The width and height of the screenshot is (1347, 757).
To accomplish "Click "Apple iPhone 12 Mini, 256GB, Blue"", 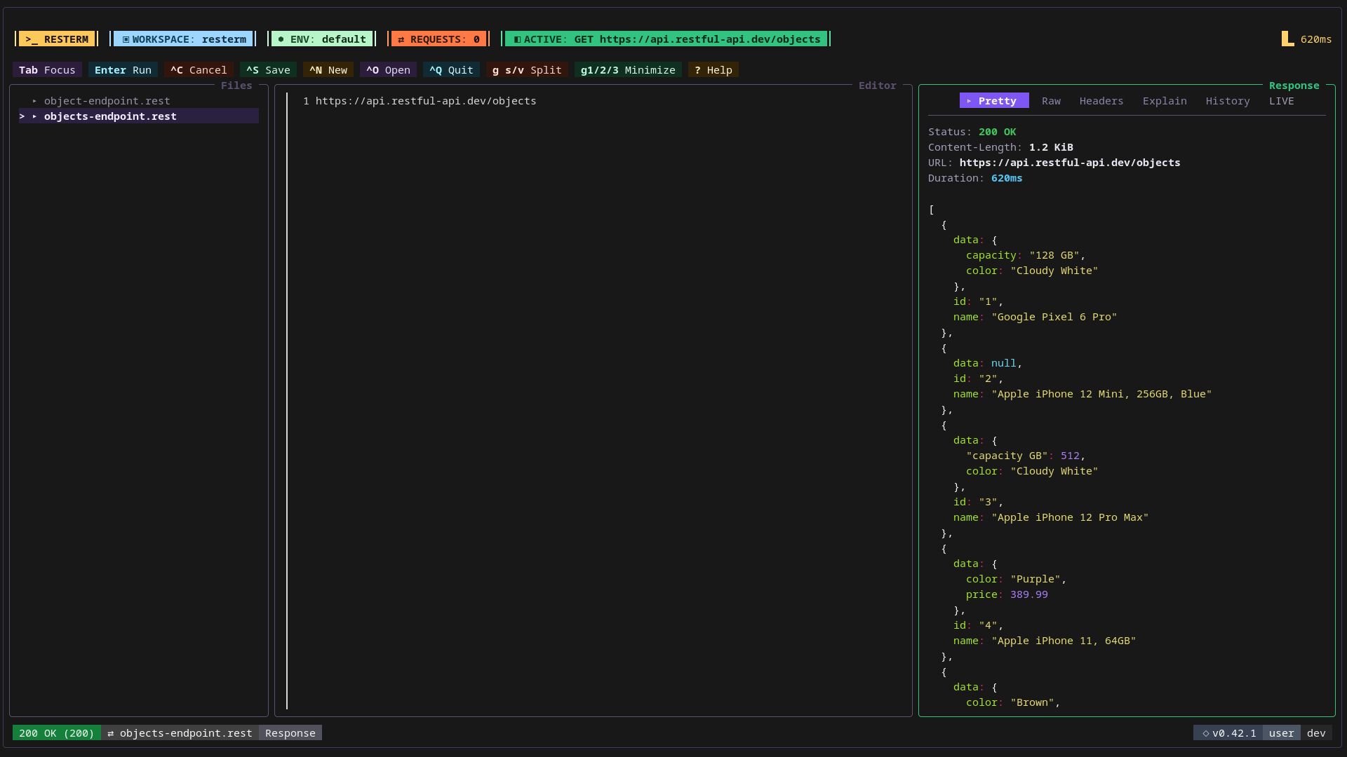I will click(1101, 394).
